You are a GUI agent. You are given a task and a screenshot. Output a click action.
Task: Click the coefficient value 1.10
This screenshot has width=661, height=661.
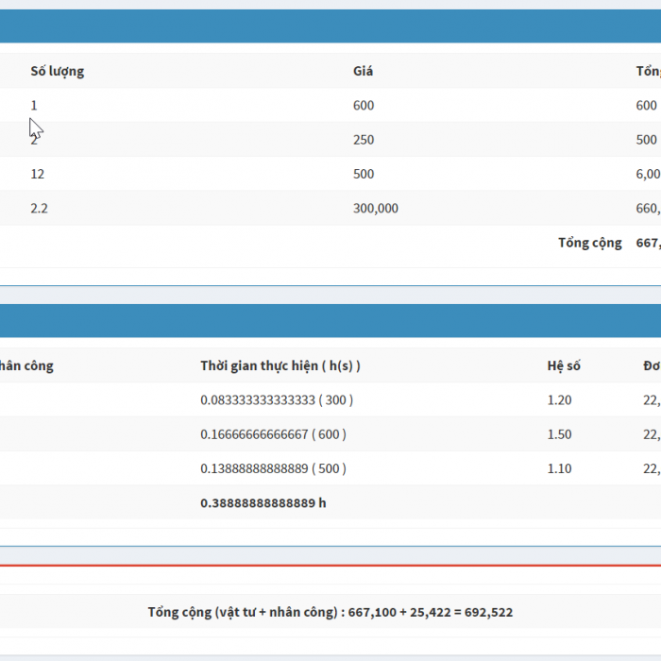(559, 468)
